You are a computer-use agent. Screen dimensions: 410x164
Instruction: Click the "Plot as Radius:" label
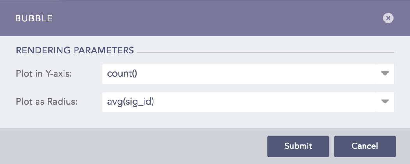(47, 102)
